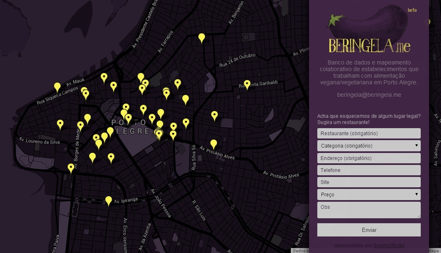Viewport: 441px width, 253px height.
Task: Click the BERINGELA.me title logo
Action: tap(369, 46)
